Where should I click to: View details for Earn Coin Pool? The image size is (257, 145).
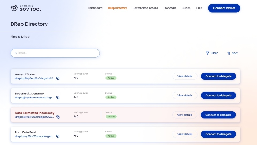(x=185, y=134)
